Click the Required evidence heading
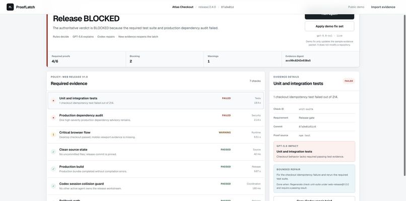406x201 pixels. [69, 84]
